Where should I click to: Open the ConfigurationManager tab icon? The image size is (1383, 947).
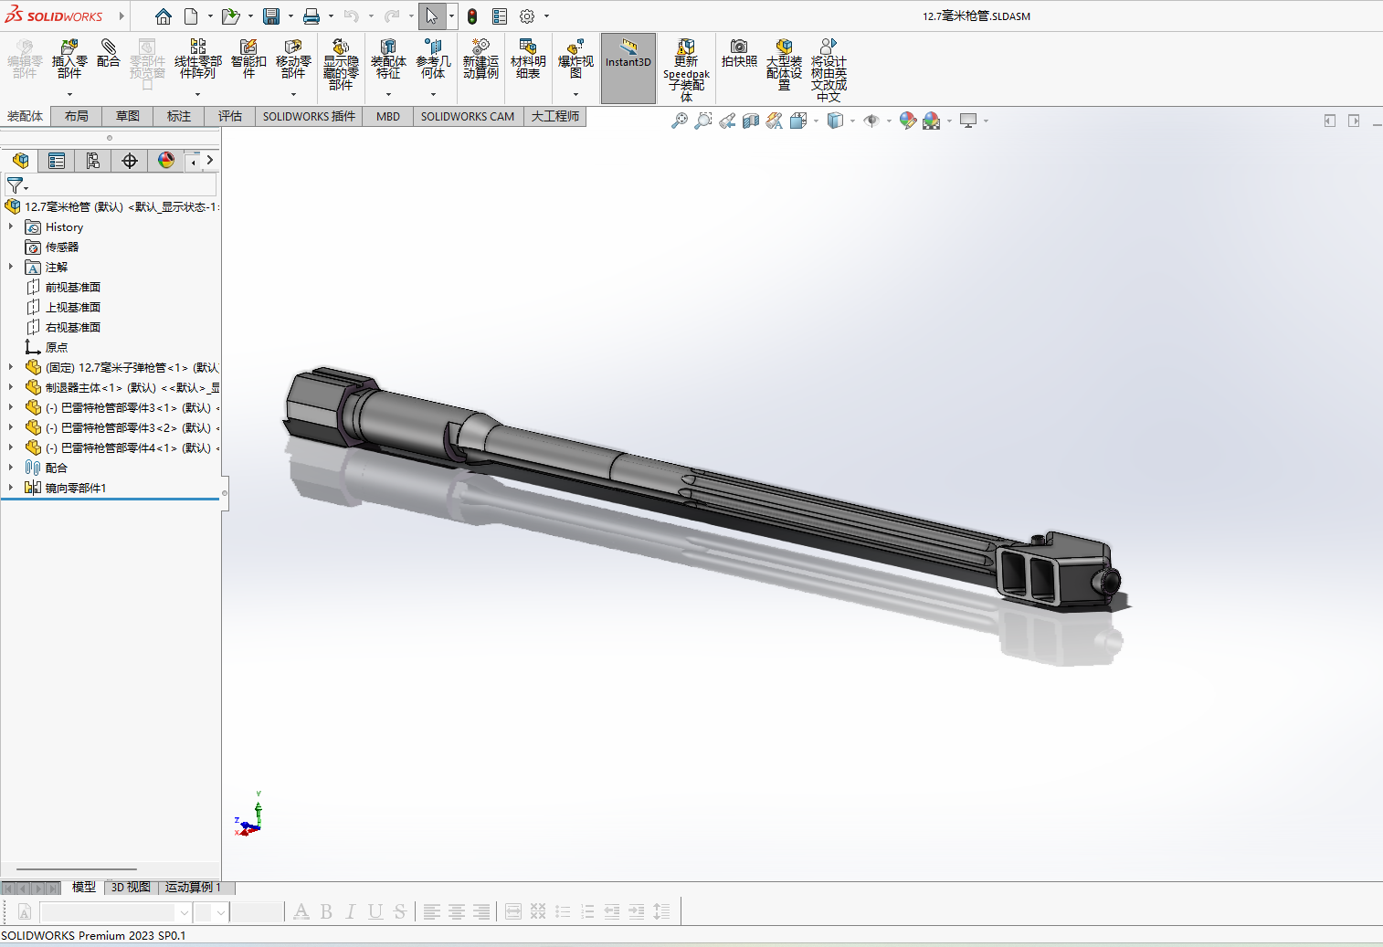pyautogui.click(x=93, y=161)
